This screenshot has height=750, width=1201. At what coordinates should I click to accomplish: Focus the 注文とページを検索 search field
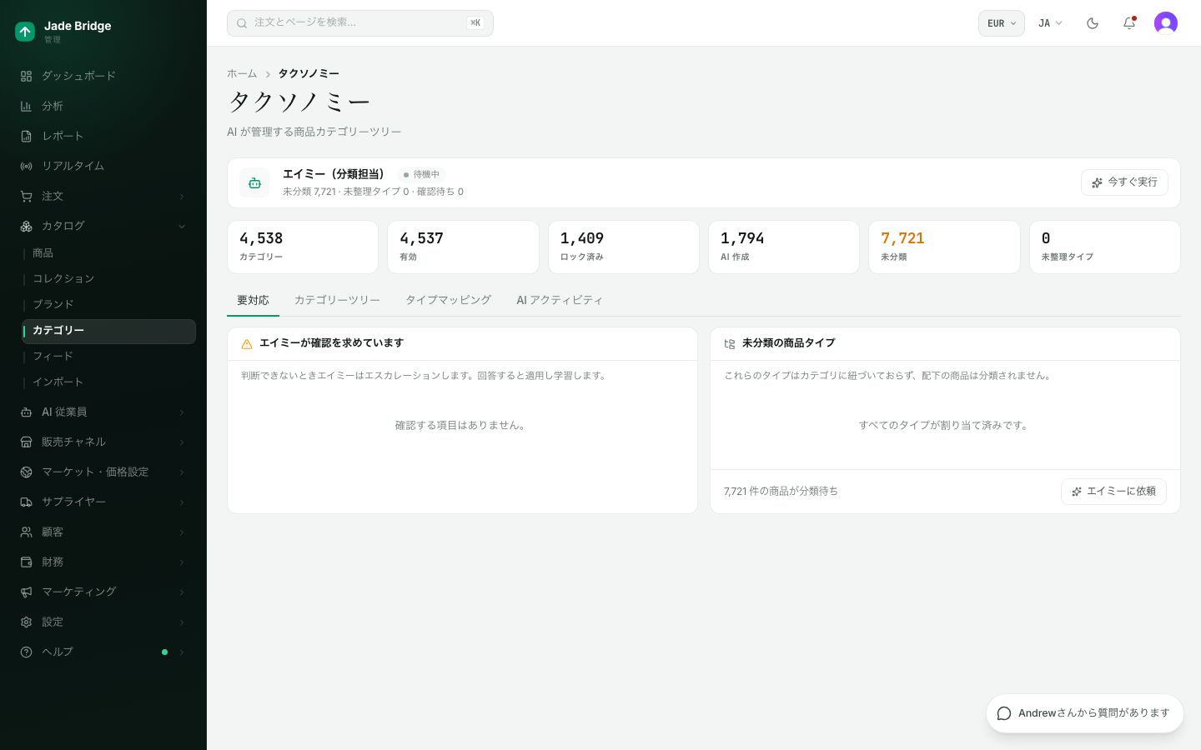coord(360,23)
